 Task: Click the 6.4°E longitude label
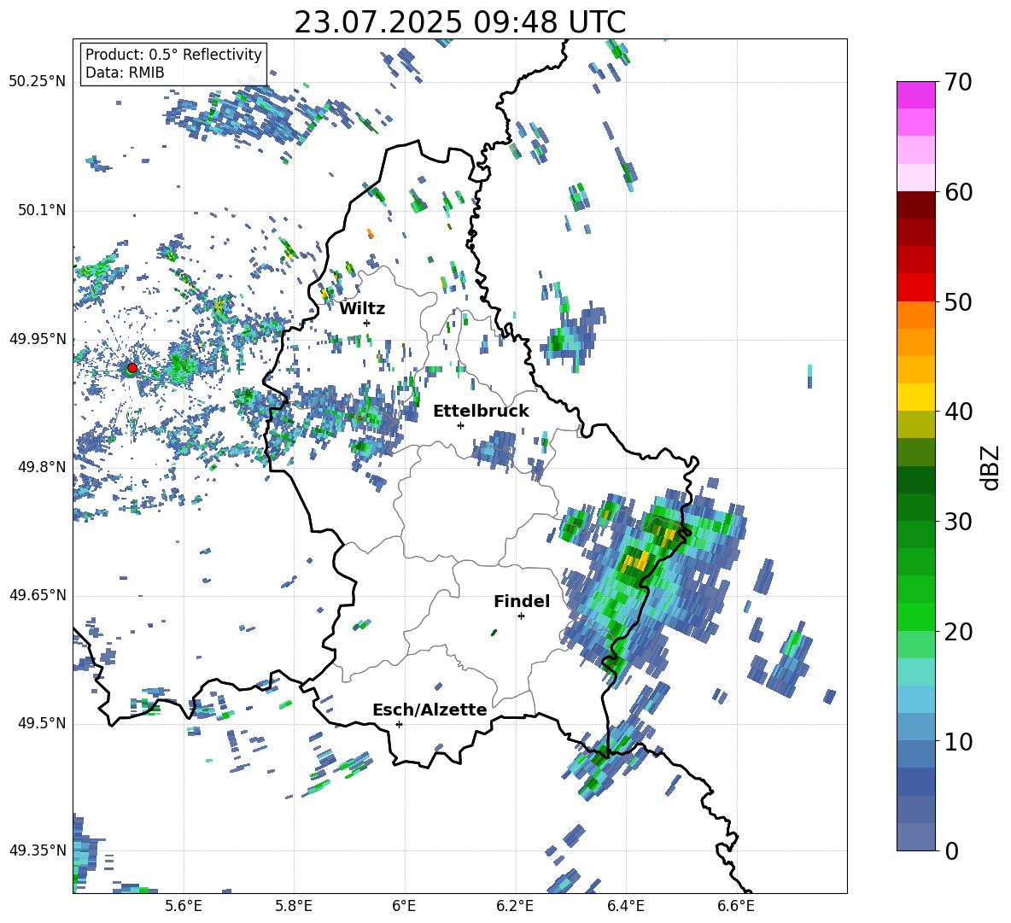click(625, 906)
